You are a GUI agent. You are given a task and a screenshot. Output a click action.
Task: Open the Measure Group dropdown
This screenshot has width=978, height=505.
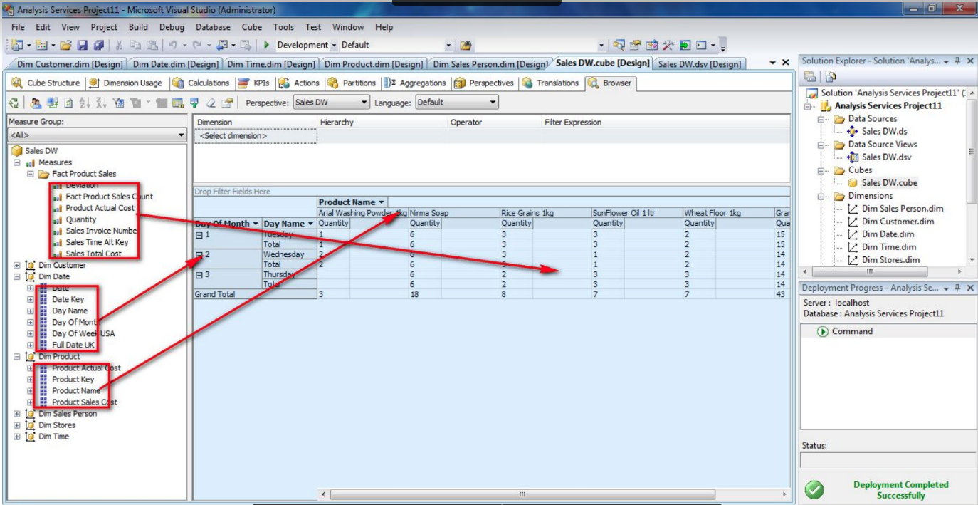(182, 135)
